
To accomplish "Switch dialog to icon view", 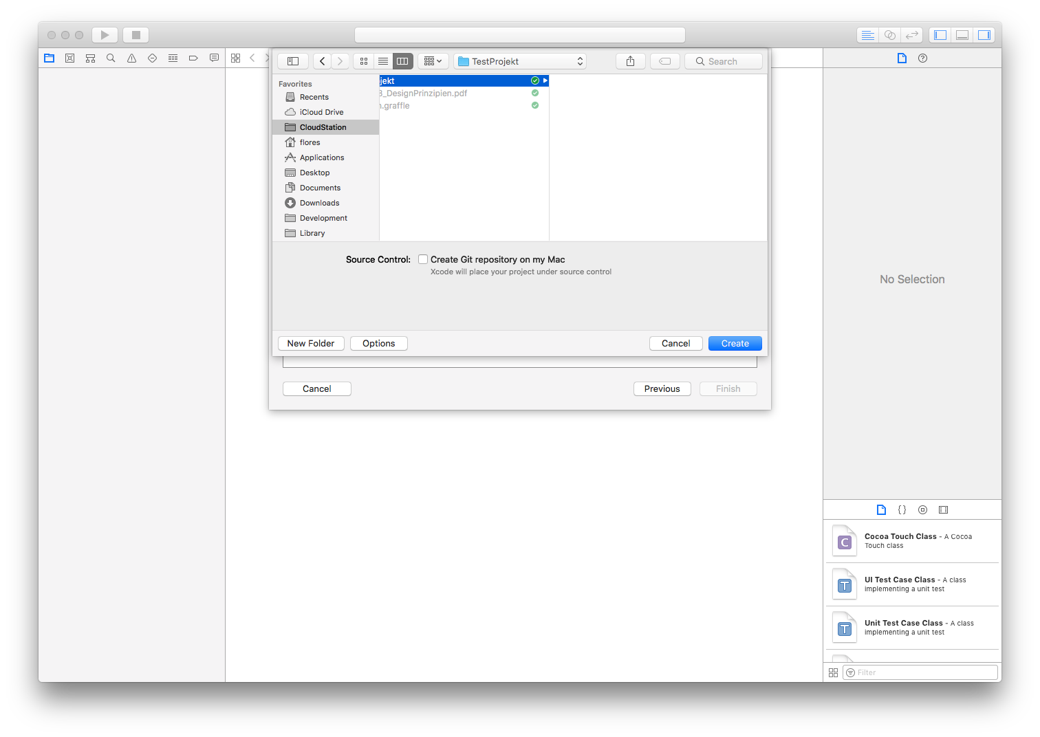I will pyautogui.click(x=363, y=60).
